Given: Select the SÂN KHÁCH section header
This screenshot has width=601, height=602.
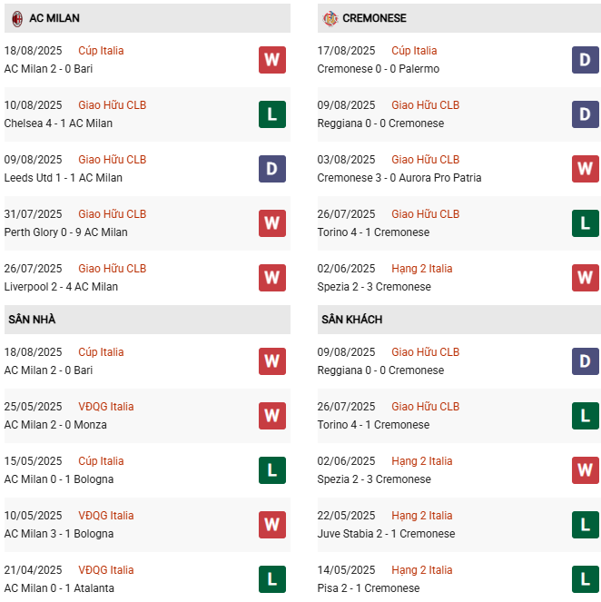Looking at the screenshot, I should coord(351,320).
